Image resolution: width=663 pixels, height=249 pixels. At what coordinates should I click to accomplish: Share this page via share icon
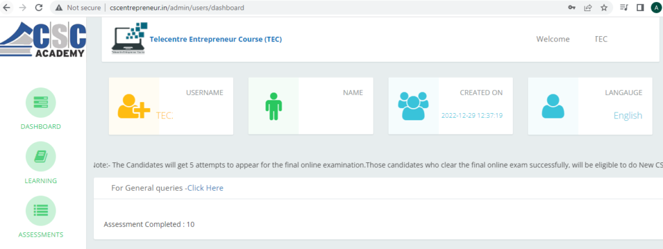588,8
